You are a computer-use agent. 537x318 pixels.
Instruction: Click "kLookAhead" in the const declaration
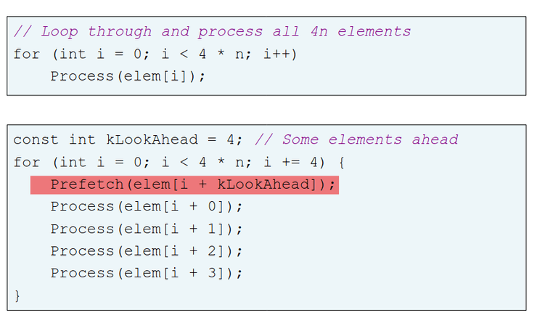151,139
